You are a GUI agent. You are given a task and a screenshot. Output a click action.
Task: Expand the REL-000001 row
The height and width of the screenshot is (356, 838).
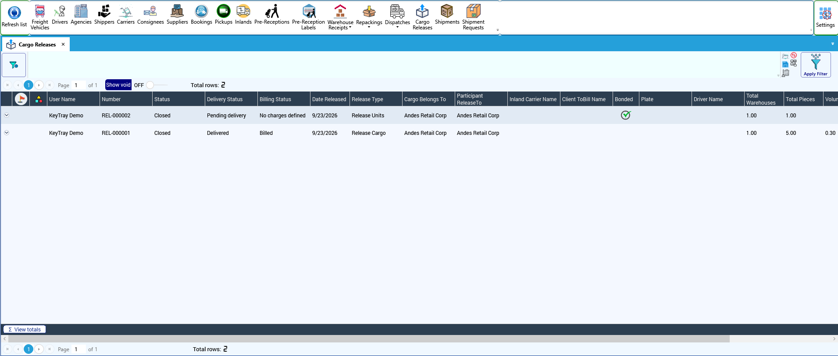(7, 133)
